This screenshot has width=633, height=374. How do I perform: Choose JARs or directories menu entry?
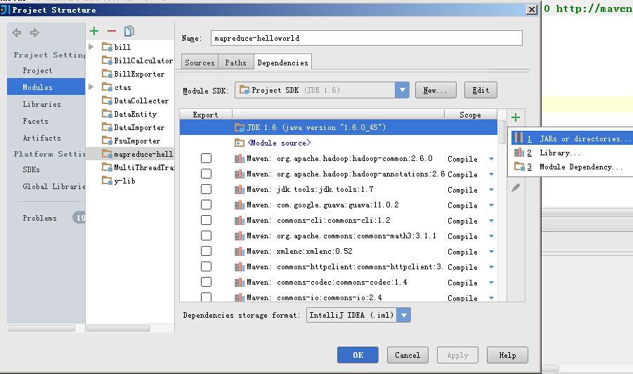coord(573,138)
